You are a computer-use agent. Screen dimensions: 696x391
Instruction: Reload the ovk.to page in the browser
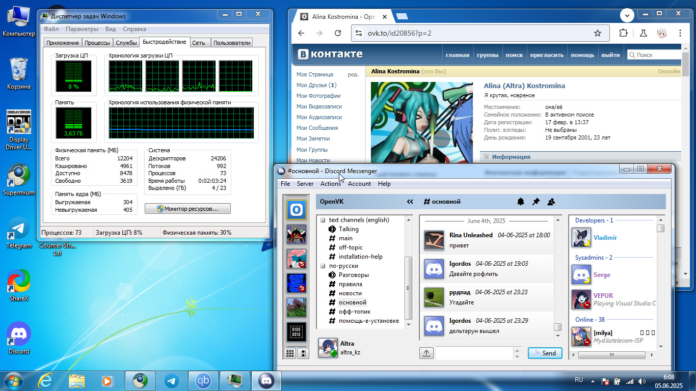(x=337, y=33)
